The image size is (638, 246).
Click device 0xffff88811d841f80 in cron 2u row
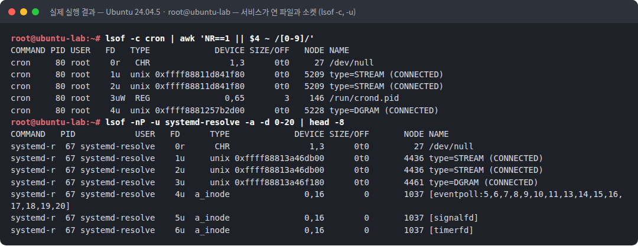click(200, 86)
